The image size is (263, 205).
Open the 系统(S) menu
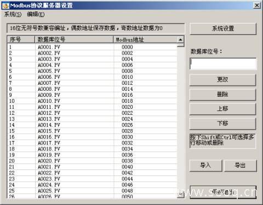point(13,14)
